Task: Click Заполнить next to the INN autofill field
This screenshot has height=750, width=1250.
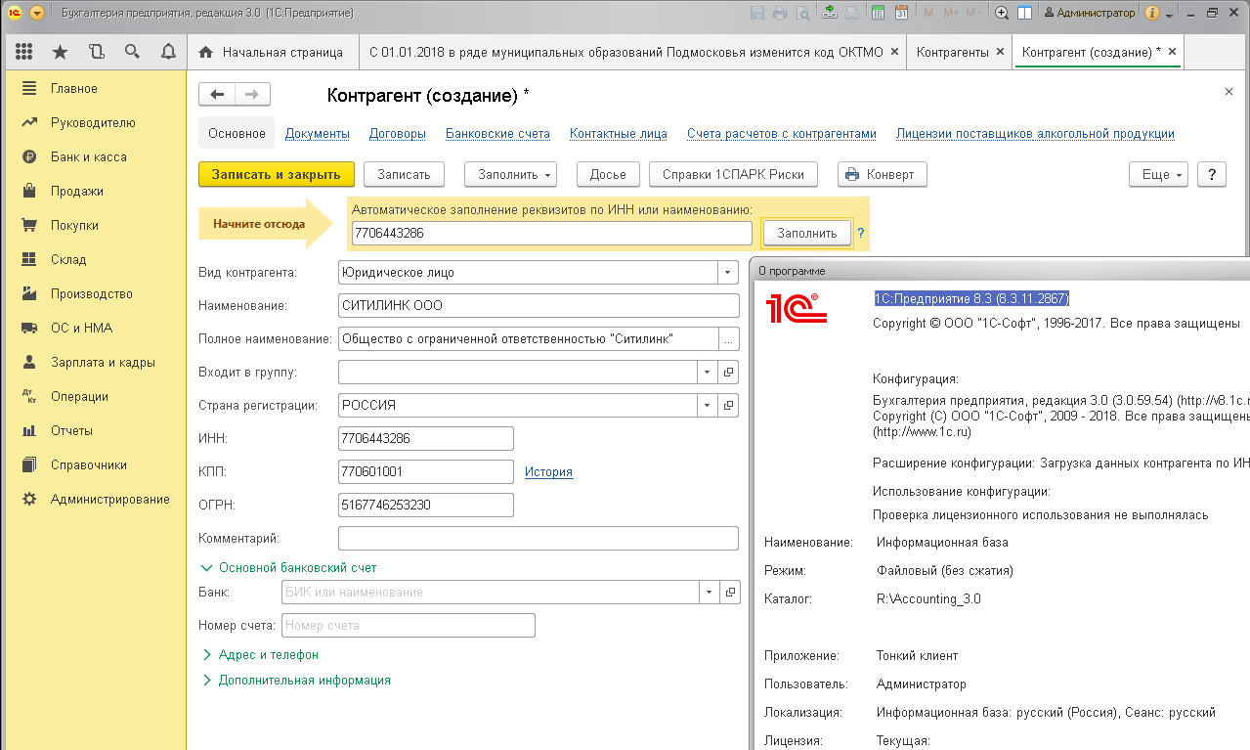Action: [x=807, y=233]
